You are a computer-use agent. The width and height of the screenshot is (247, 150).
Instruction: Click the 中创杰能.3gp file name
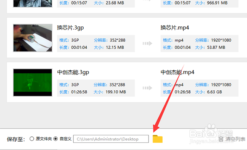pos(73,72)
